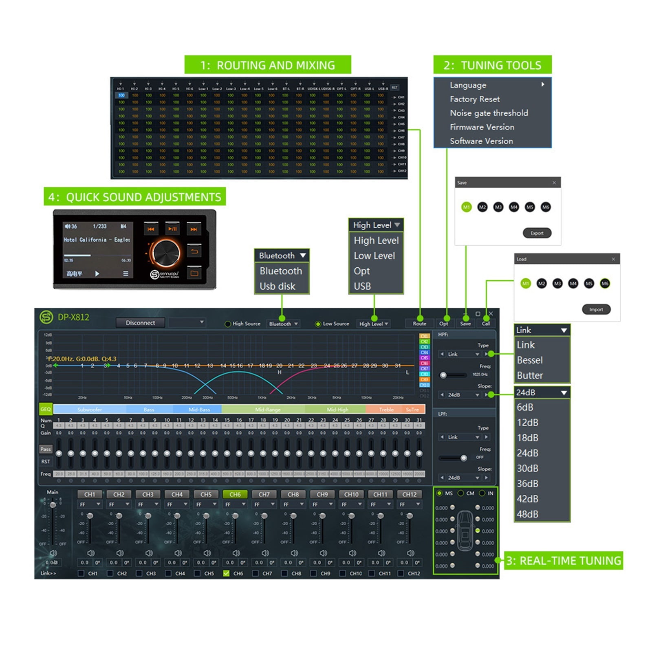
Task: Open the LPF Slope 24dB dropdown
Action: click(x=464, y=478)
